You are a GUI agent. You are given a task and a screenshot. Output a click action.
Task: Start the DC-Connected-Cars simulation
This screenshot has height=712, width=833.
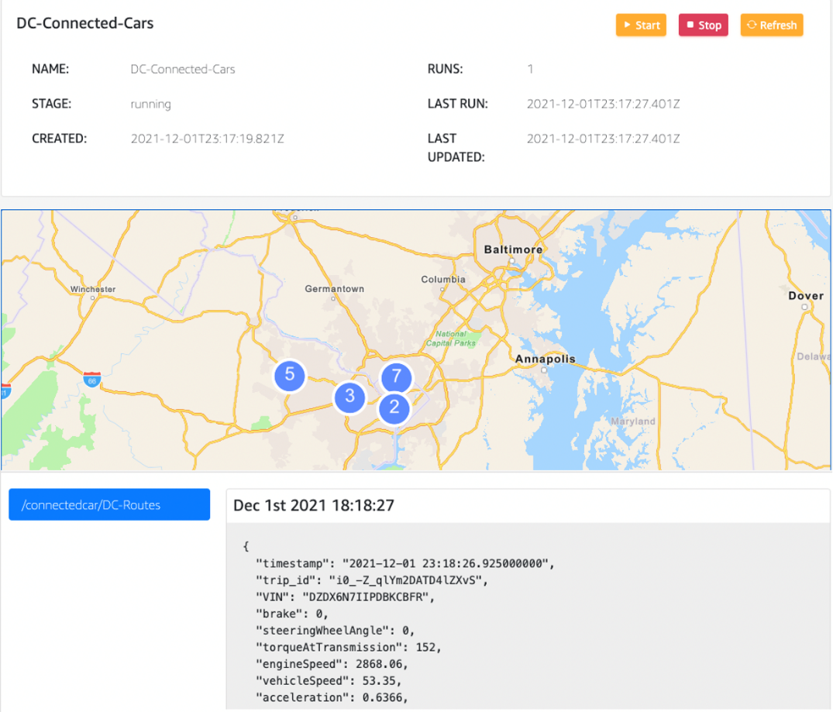pyautogui.click(x=641, y=25)
